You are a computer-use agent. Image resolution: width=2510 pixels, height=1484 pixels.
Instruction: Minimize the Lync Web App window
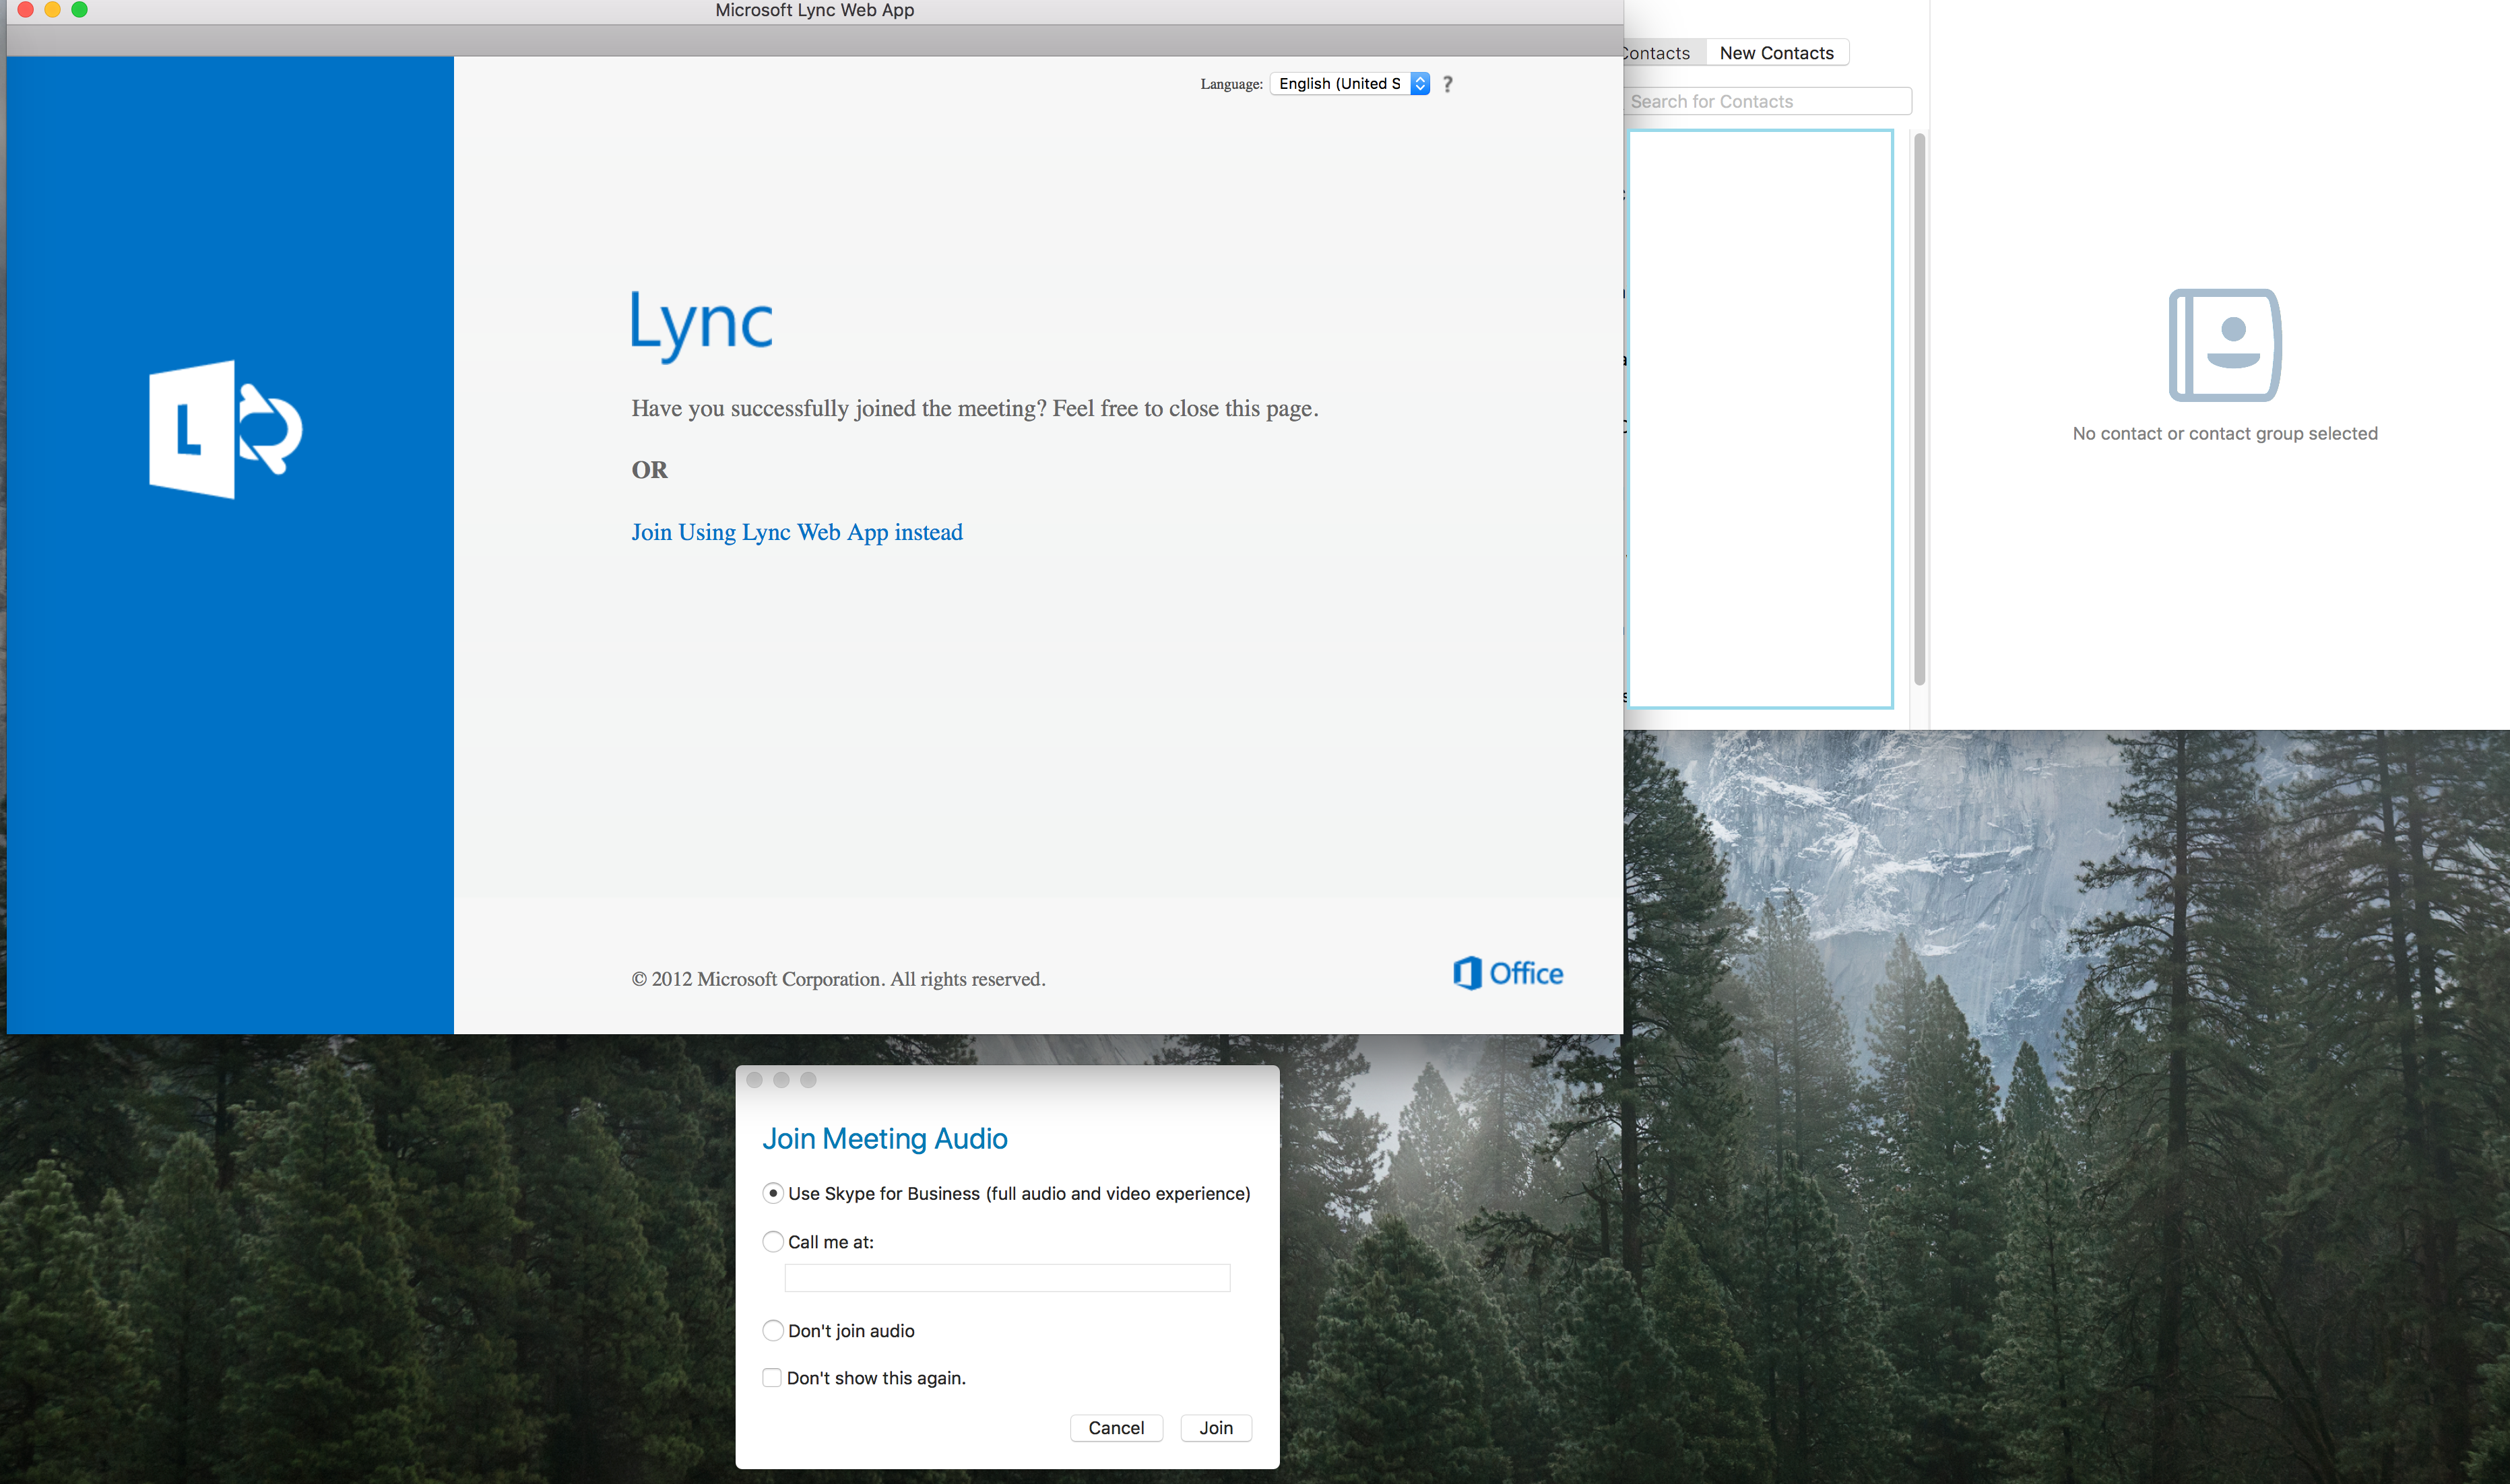click(x=53, y=10)
